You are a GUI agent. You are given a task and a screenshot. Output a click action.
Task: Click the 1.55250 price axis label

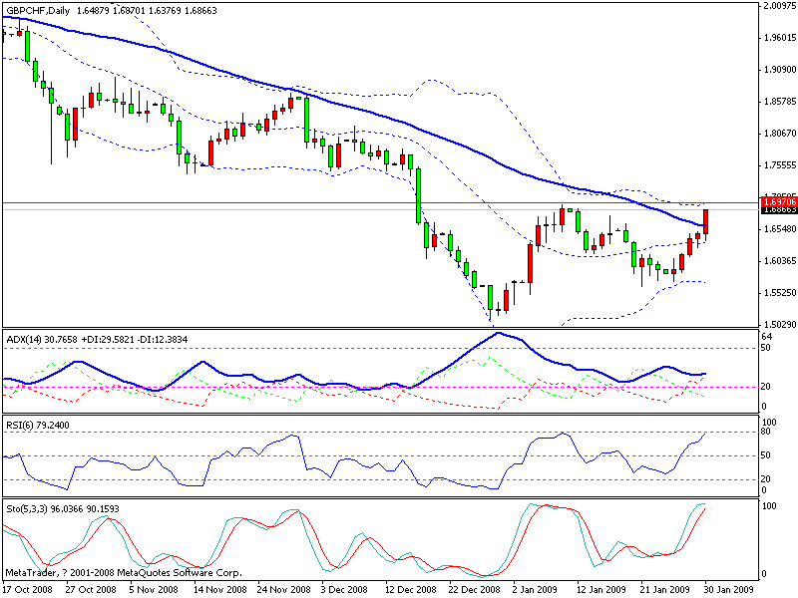coord(780,293)
